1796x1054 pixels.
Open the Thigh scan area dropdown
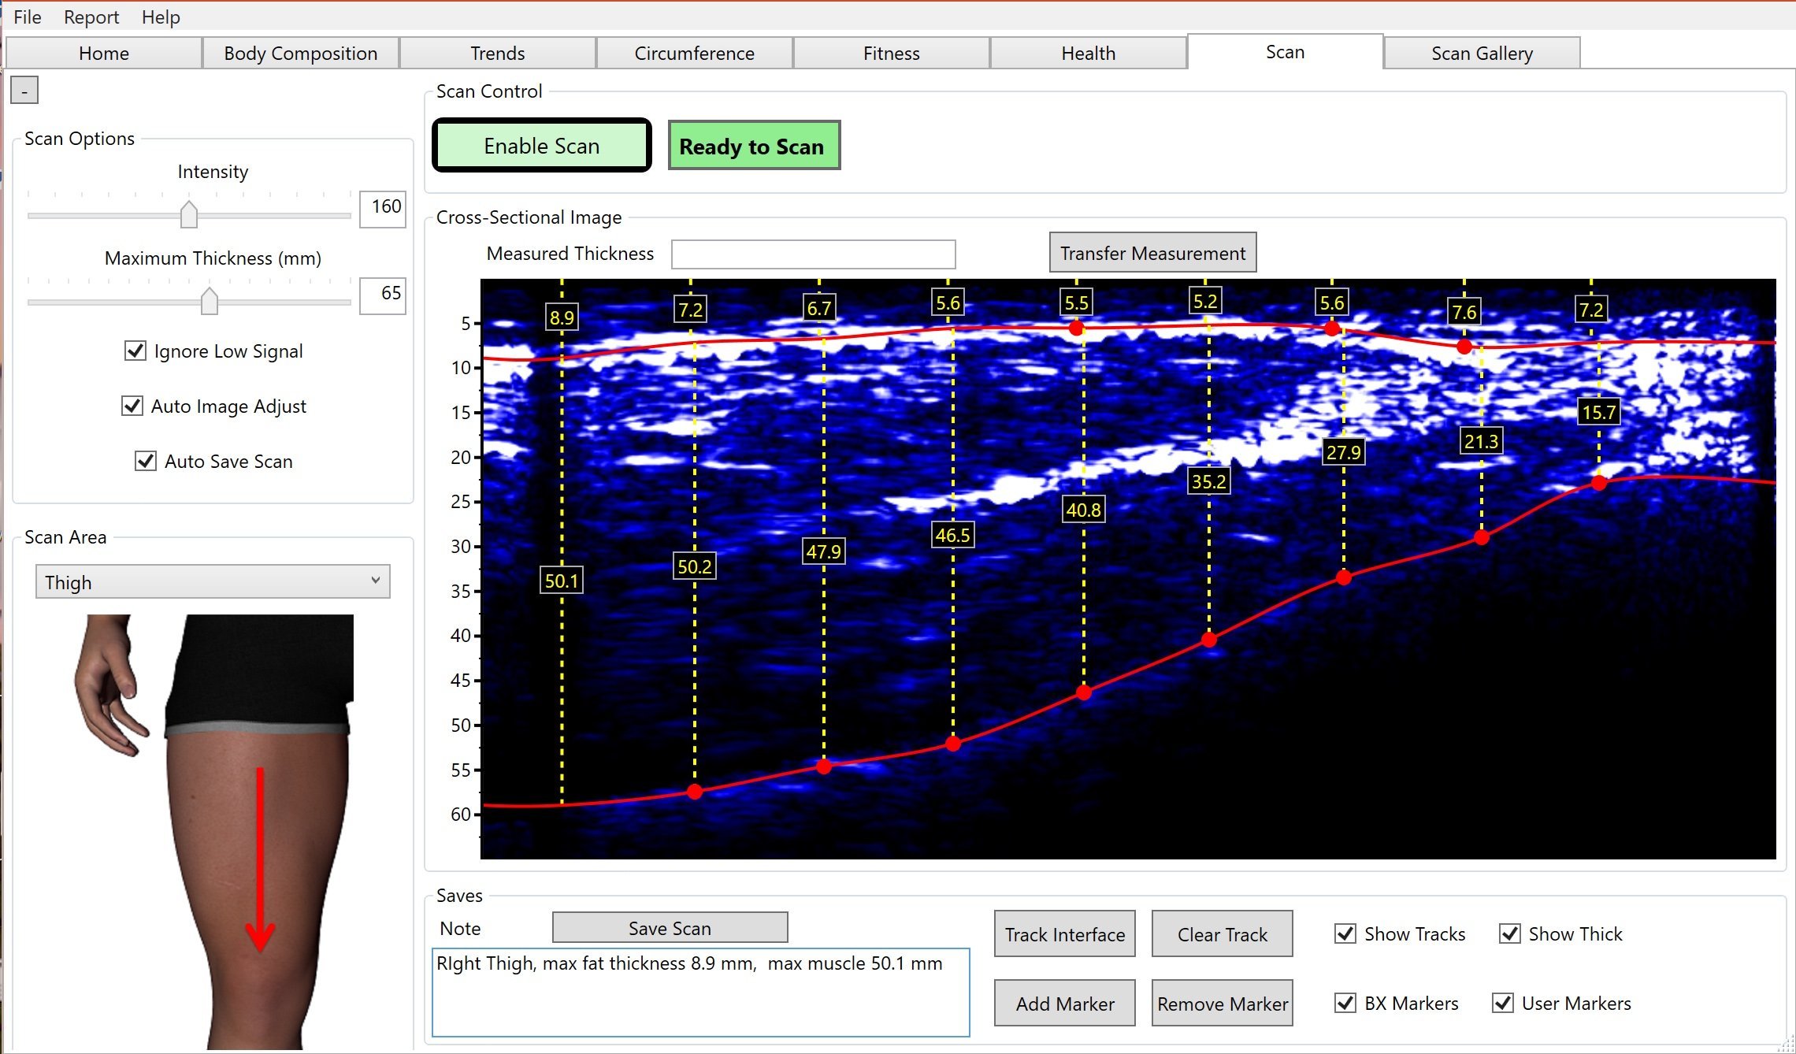(213, 581)
